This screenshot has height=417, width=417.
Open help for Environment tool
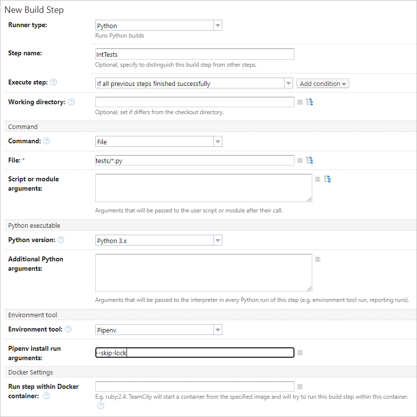[68, 329]
